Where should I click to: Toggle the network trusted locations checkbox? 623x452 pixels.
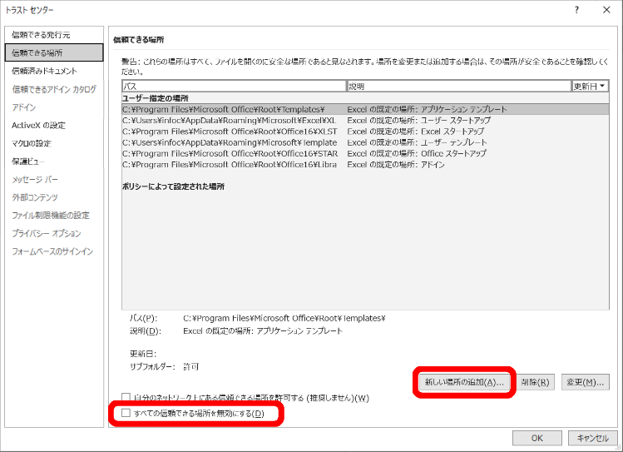126,397
